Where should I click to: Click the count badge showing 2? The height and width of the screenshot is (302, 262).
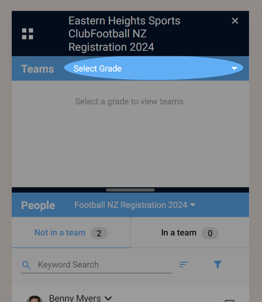click(x=99, y=233)
